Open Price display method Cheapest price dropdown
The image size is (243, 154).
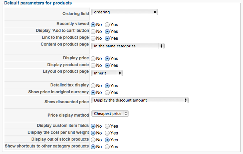click(110, 114)
